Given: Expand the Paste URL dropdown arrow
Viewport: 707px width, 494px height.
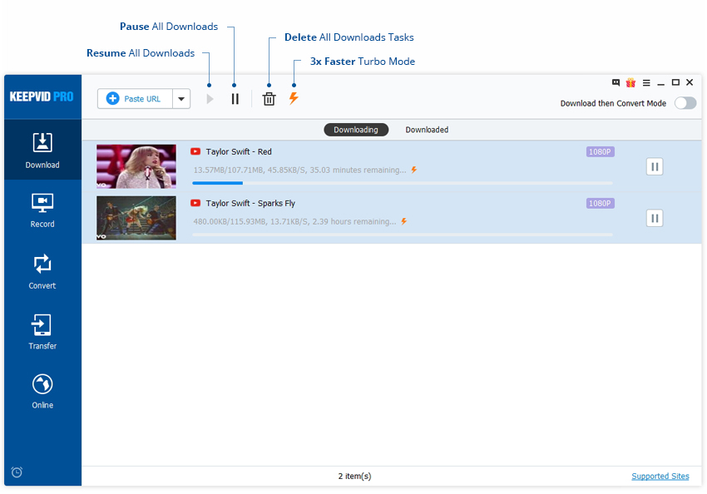Looking at the screenshot, I should click(181, 99).
